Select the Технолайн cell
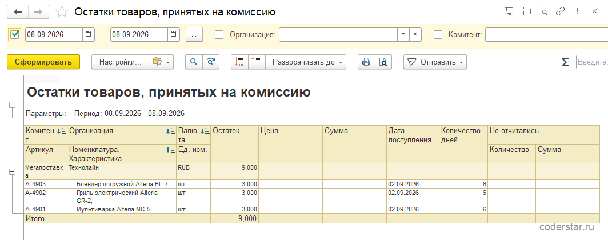The width and height of the screenshot is (608, 240). [x=122, y=171]
